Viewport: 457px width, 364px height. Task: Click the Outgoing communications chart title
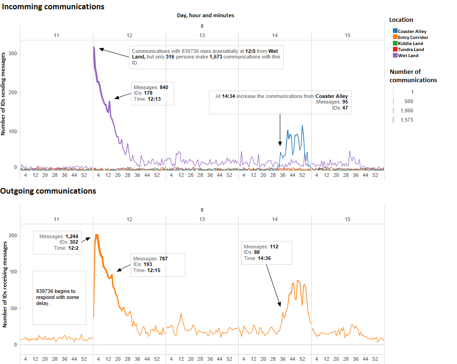coord(48,191)
